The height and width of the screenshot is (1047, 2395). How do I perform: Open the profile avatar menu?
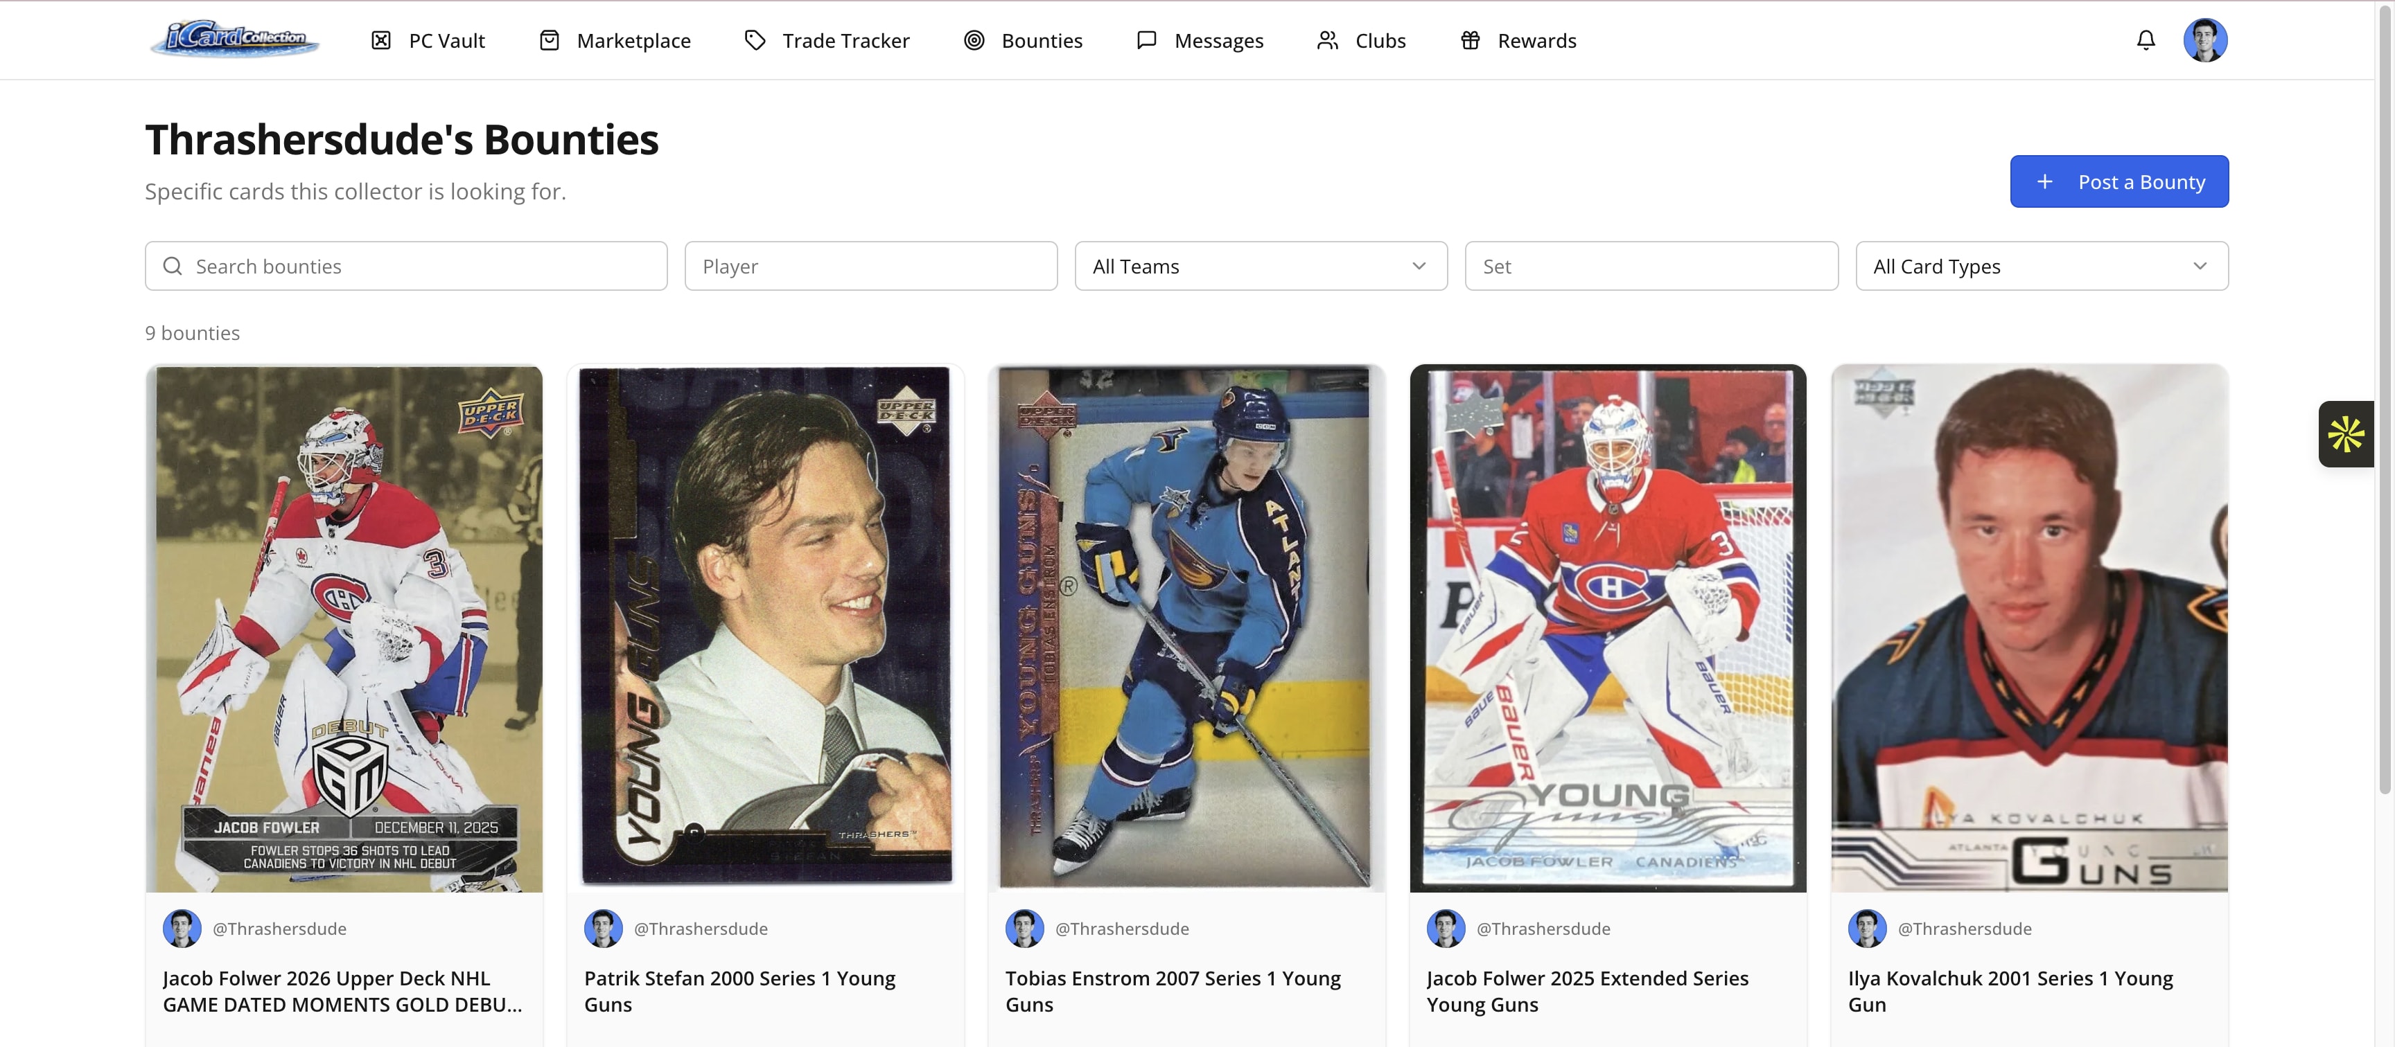tap(2205, 40)
